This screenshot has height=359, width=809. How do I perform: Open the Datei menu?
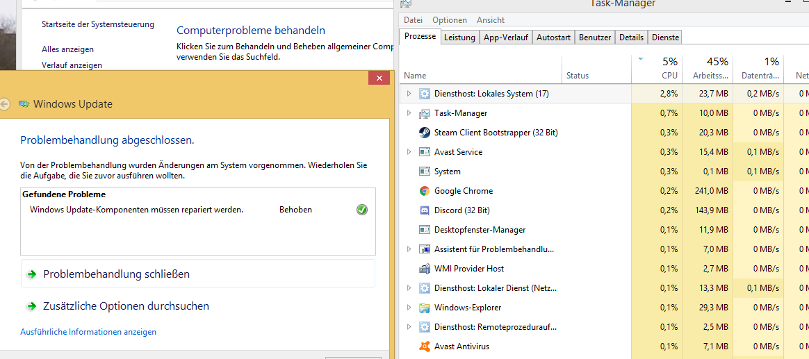pyautogui.click(x=414, y=20)
